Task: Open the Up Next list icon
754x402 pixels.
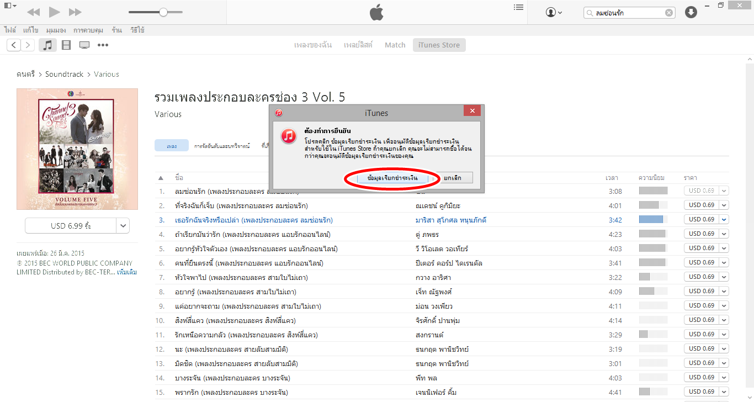Action: pos(518,7)
